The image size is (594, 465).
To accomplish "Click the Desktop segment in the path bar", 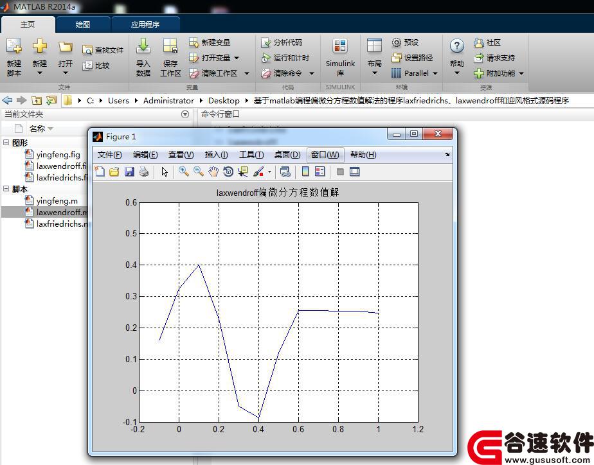I will pyautogui.click(x=224, y=101).
